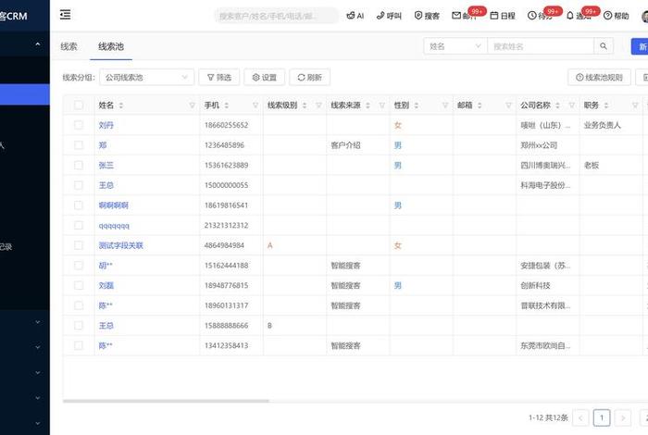
Task: Tick the checkbox for qqqqqqq
Action: (79, 225)
